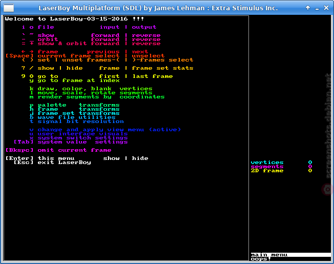The image size is (334, 264).
Task: Click 'render segments by coordinates' line
Action: click(97, 97)
